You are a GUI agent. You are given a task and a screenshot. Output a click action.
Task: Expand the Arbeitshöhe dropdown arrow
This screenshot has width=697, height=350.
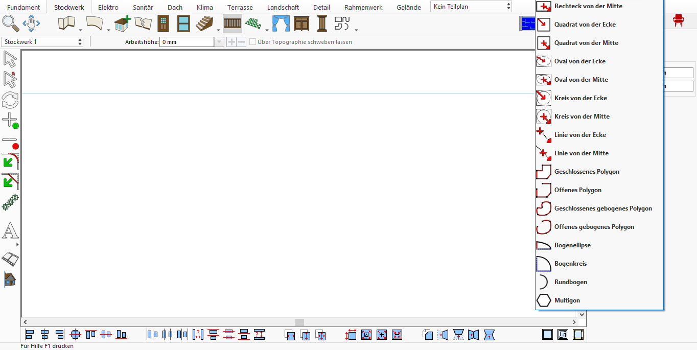(219, 42)
